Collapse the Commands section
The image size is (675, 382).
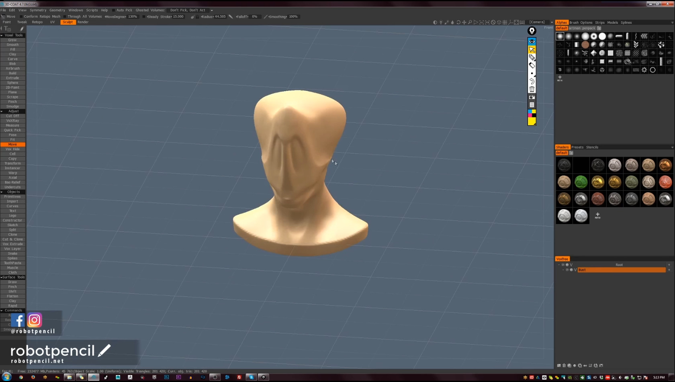[x=2, y=311]
